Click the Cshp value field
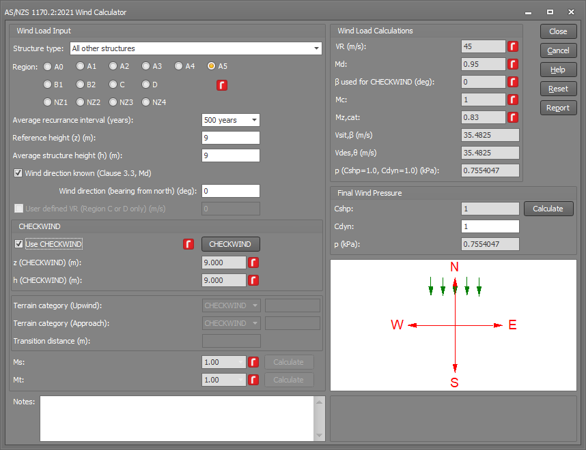 click(490, 209)
